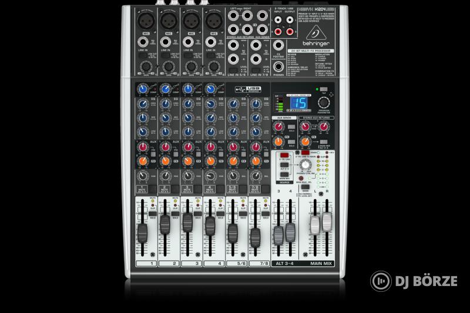Turn channel 1 GAIN knob
Viewport: 470px width, 313px height.
(146, 66)
